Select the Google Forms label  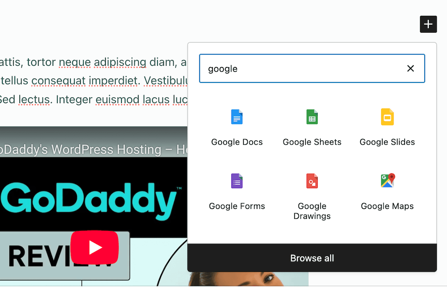coord(237,206)
